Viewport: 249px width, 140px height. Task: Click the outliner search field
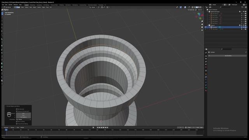point(225,7)
